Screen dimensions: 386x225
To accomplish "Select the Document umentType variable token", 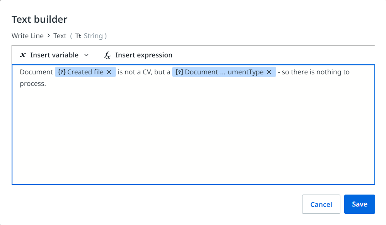I will tap(224, 72).
